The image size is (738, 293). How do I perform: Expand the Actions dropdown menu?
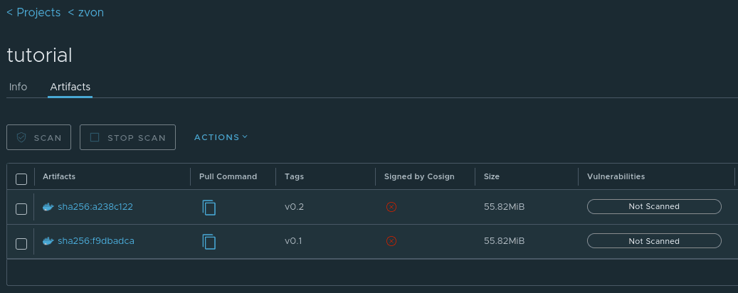[x=221, y=137]
